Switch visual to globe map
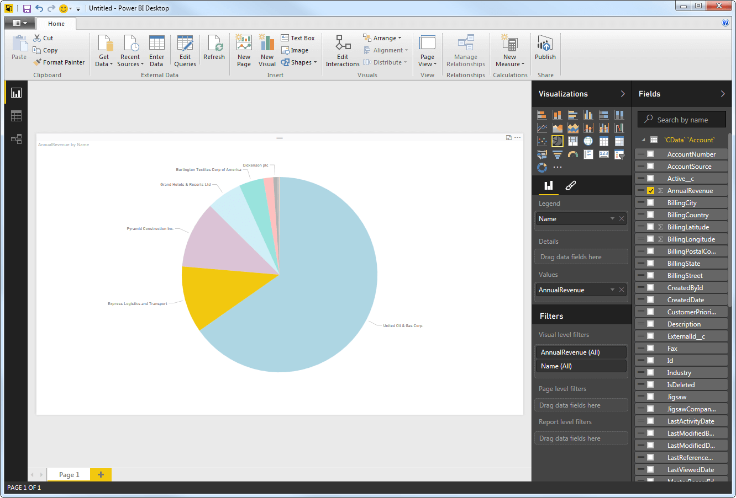Image resolution: width=736 pixels, height=498 pixels. 588,141
